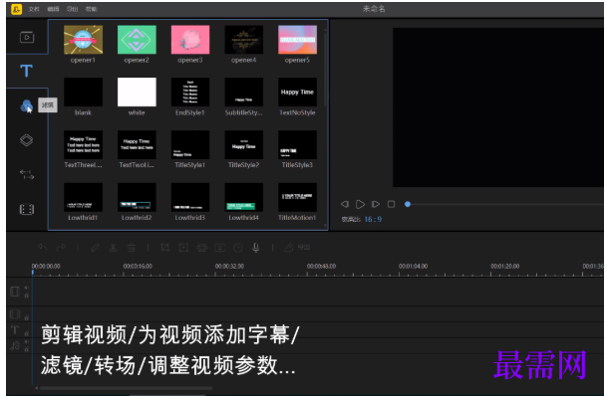Click the Redo arrow in timeline toolbar
The height and width of the screenshot is (396, 605).
(61, 248)
